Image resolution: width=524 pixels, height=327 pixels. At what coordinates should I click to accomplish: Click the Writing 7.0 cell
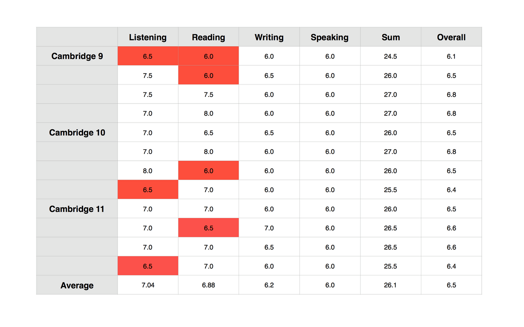pyautogui.click(x=269, y=228)
